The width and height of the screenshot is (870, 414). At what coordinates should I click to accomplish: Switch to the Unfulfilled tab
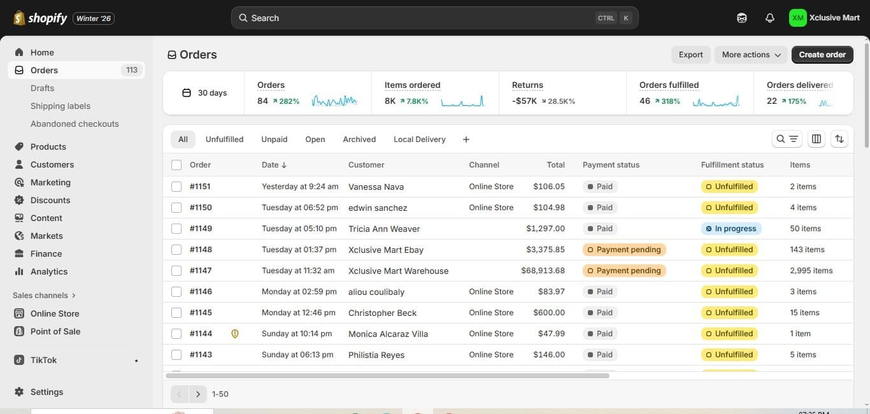tap(224, 139)
